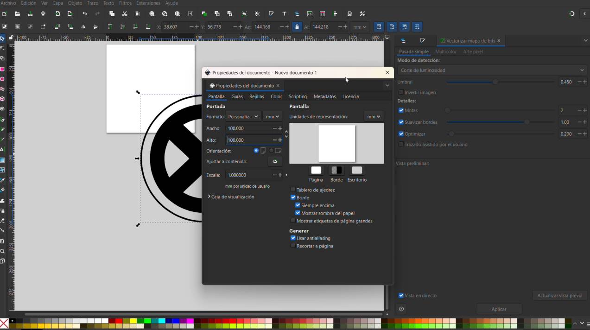Open the Filtros menu
The height and width of the screenshot is (330, 590).
pyautogui.click(x=125, y=3)
